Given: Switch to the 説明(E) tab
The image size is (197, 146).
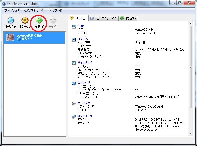Looking at the screenshot, I should click(128, 18).
